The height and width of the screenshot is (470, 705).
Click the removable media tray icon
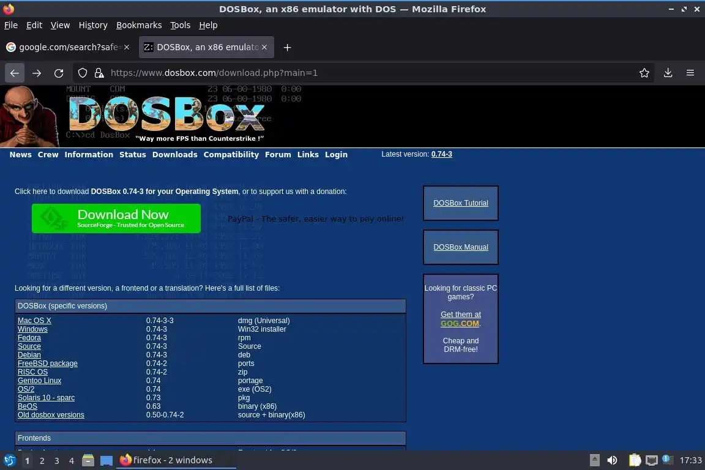point(594,460)
